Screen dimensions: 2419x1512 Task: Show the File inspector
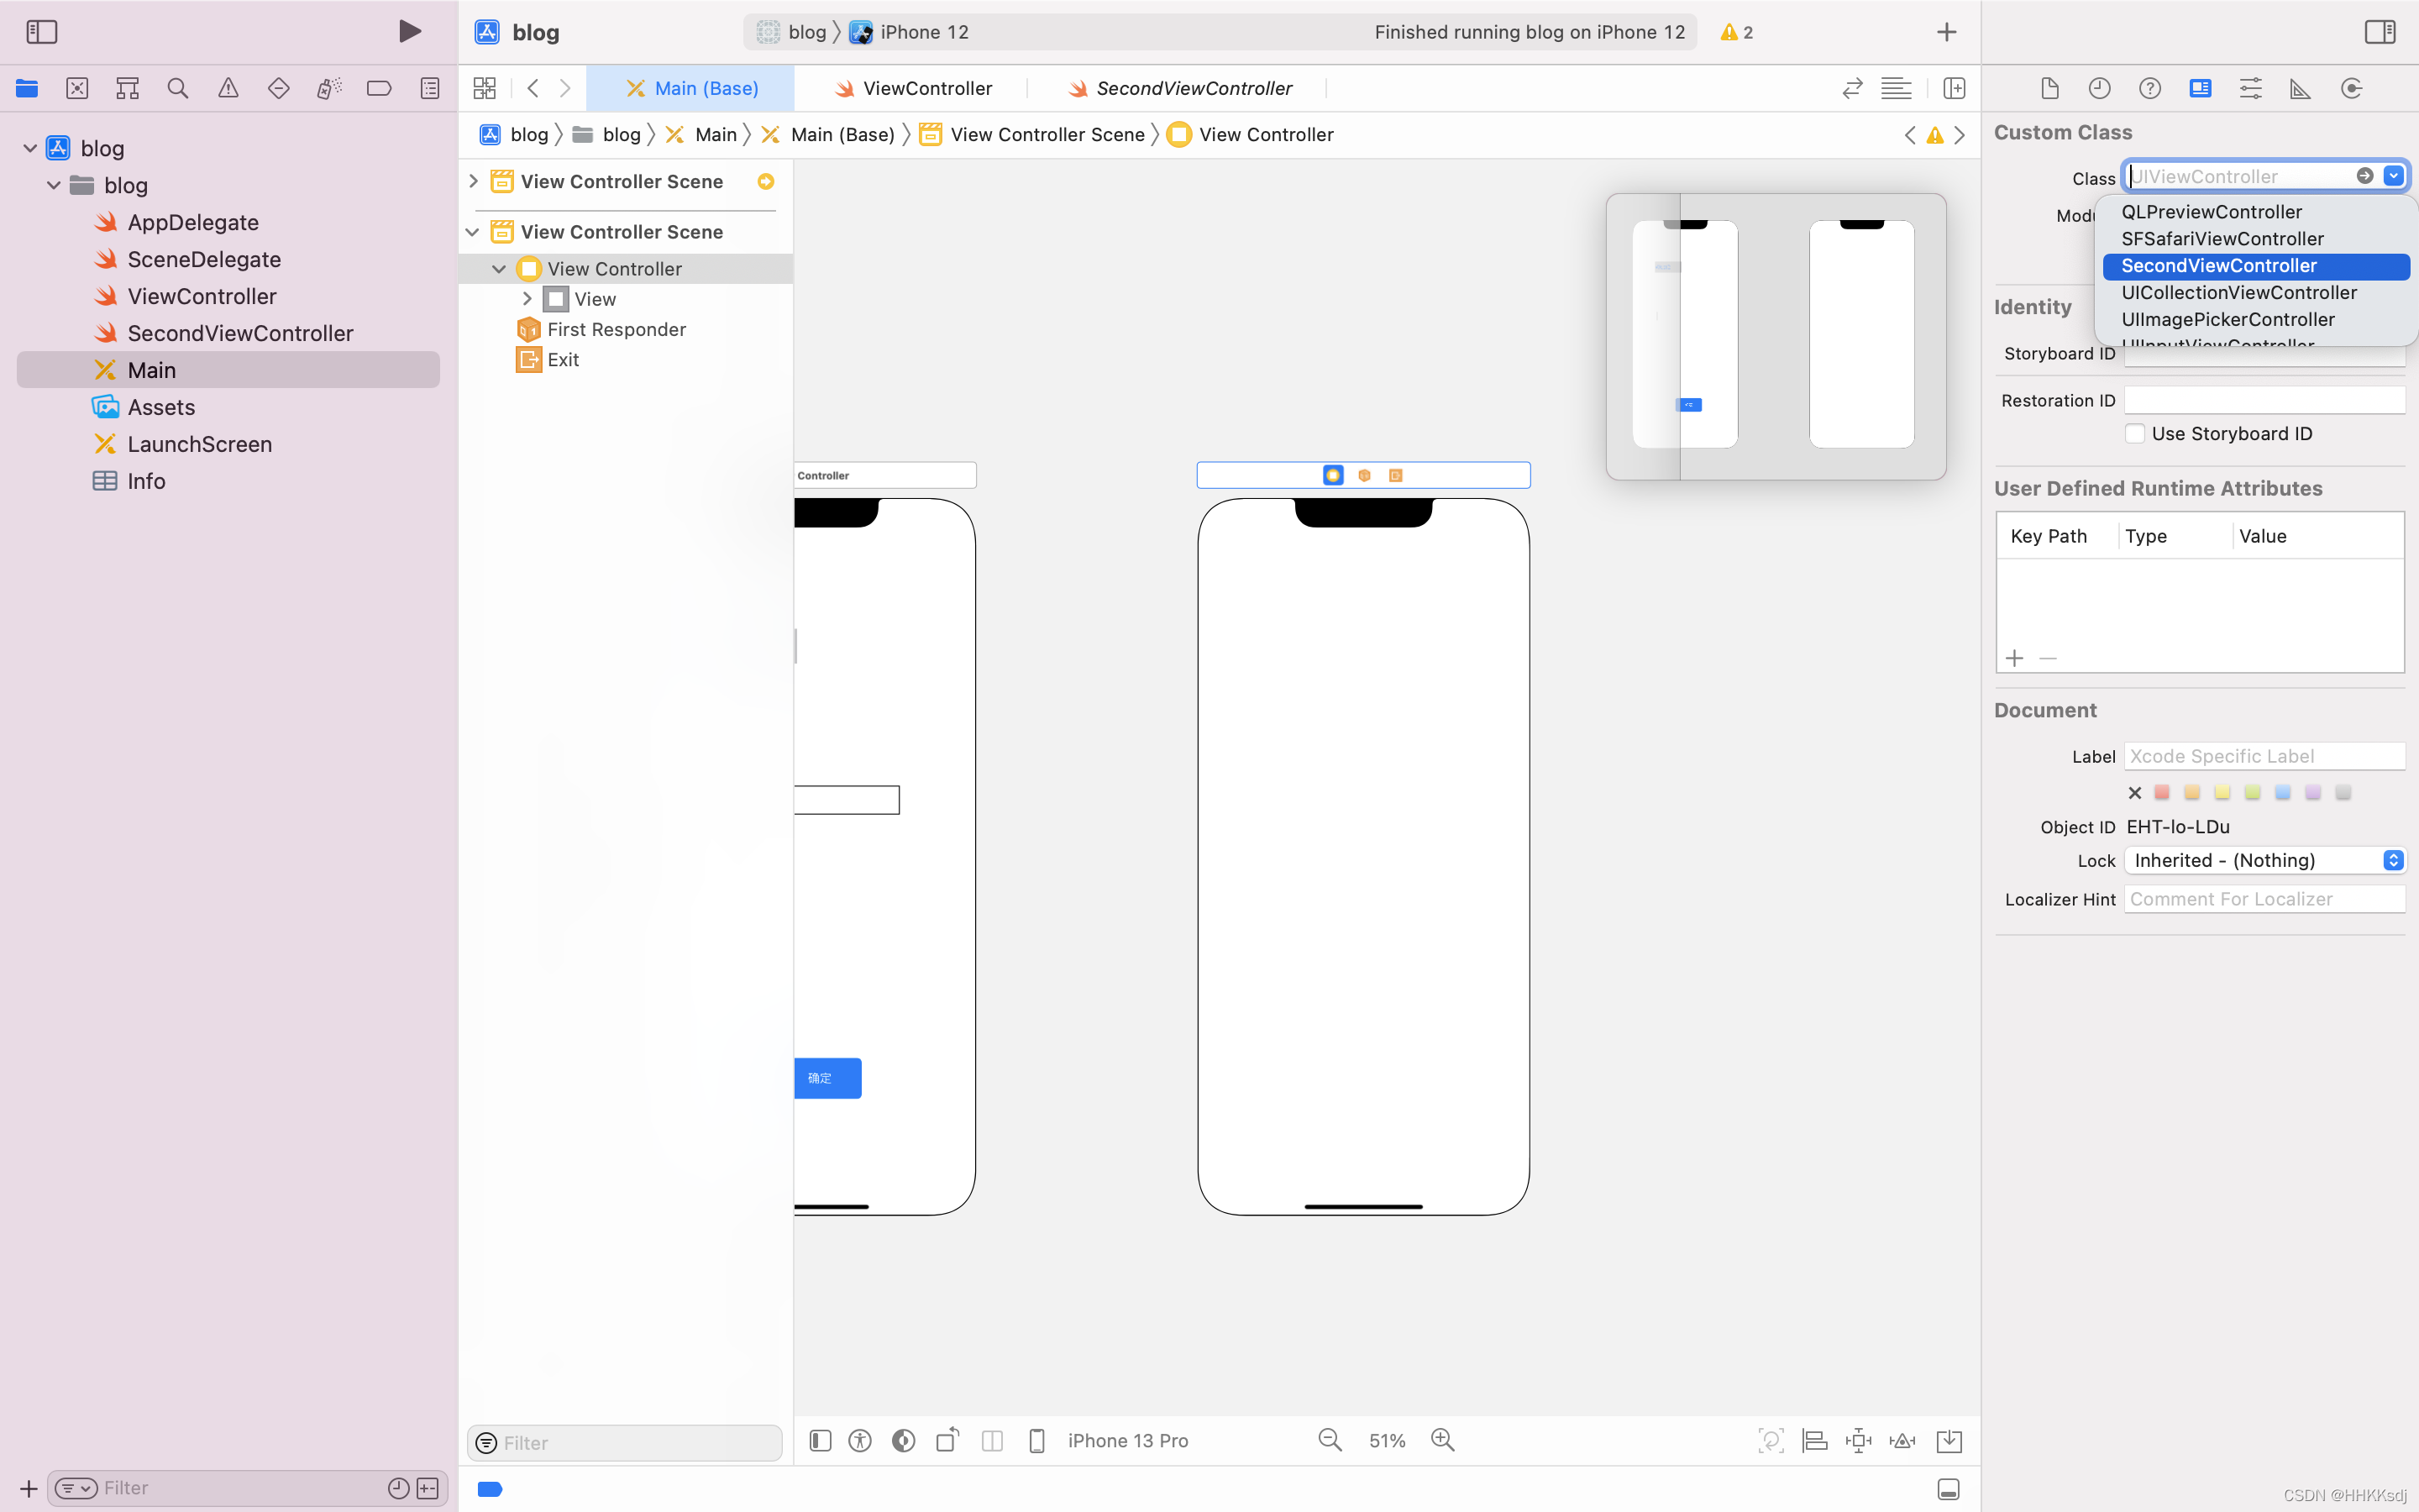coord(2050,88)
